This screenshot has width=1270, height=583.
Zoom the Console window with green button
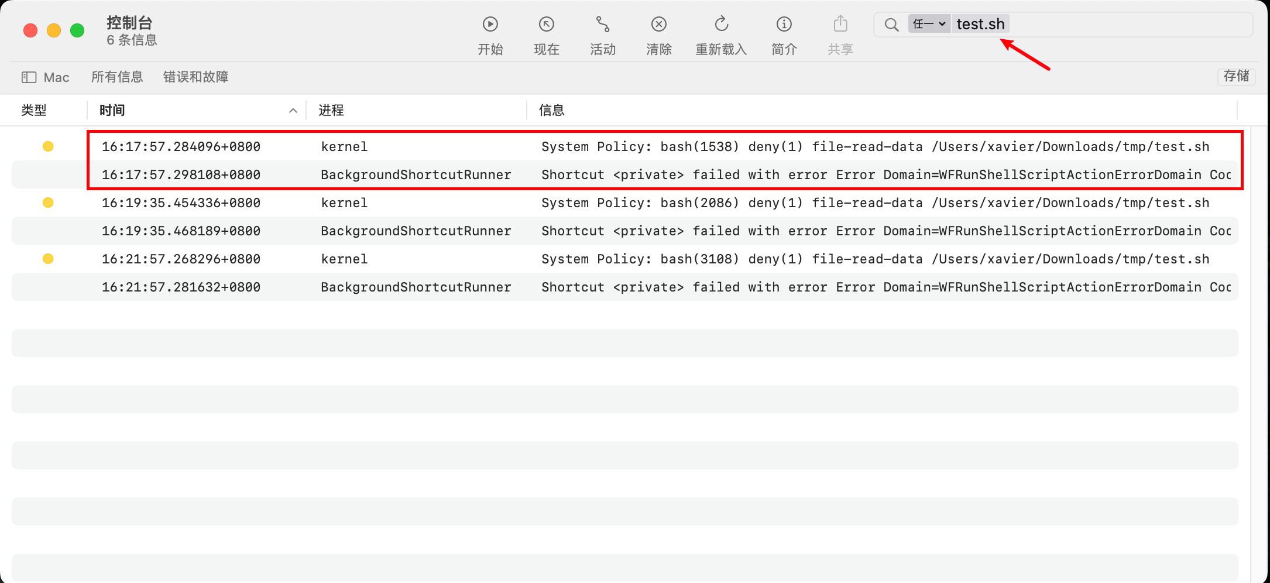pyautogui.click(x=77, y=30)
